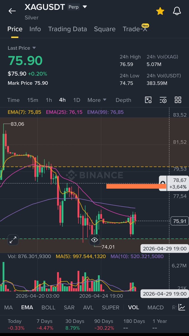Enable the MACD sub-indicator

pos(156,307)
